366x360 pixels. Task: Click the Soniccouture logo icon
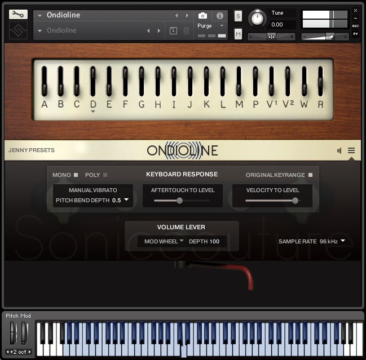(x=18, y=30)
